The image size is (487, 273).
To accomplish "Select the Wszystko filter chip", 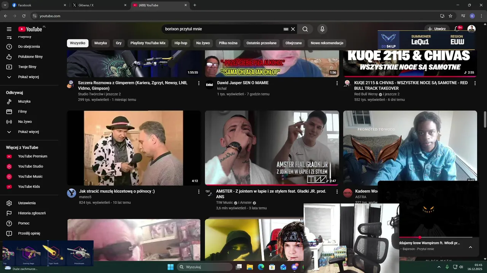I will click(x=78, y=43).
